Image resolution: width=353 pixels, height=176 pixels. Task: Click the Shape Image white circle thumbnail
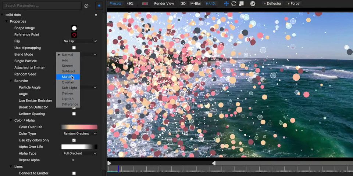coord(74,28)
